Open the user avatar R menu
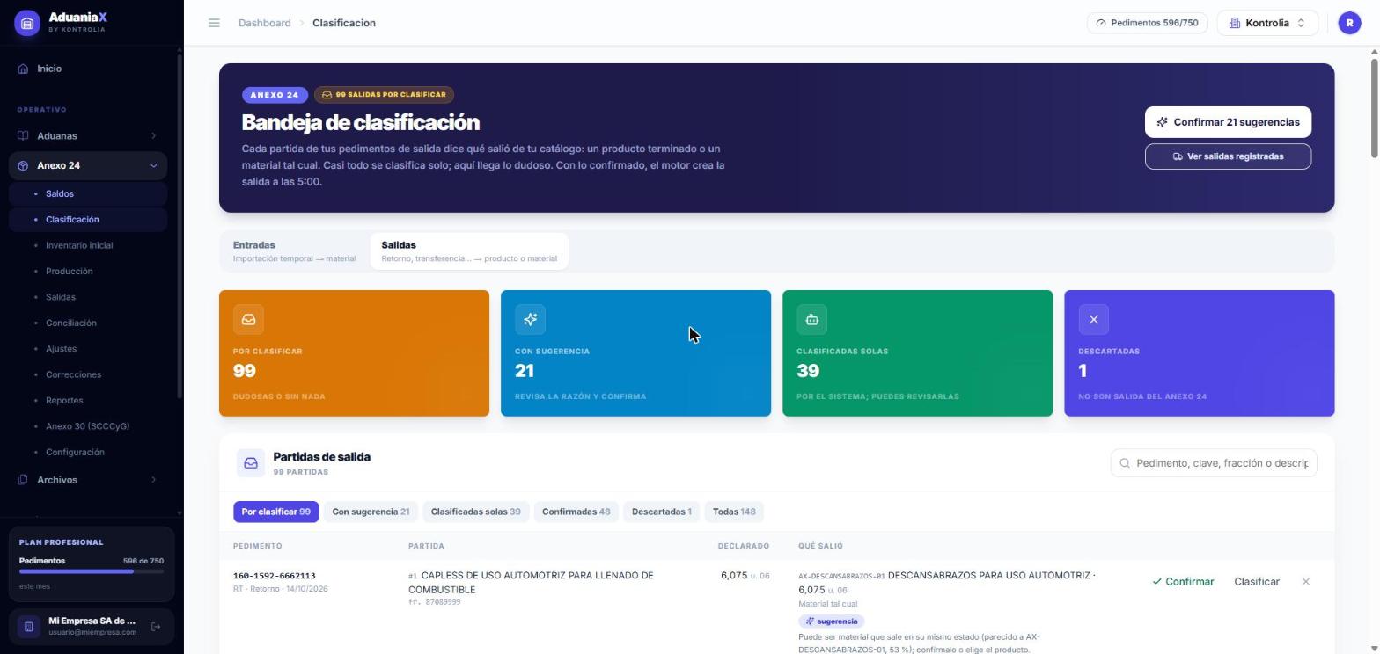Viewport: 1380px width, 654px height. tap(1349, 23)
